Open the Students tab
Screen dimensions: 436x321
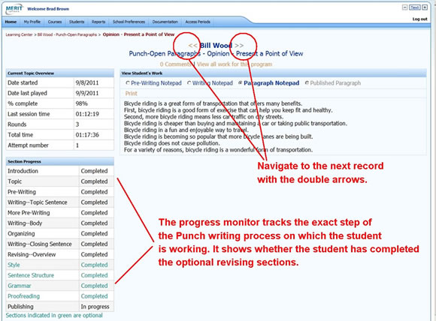[77, 22]
